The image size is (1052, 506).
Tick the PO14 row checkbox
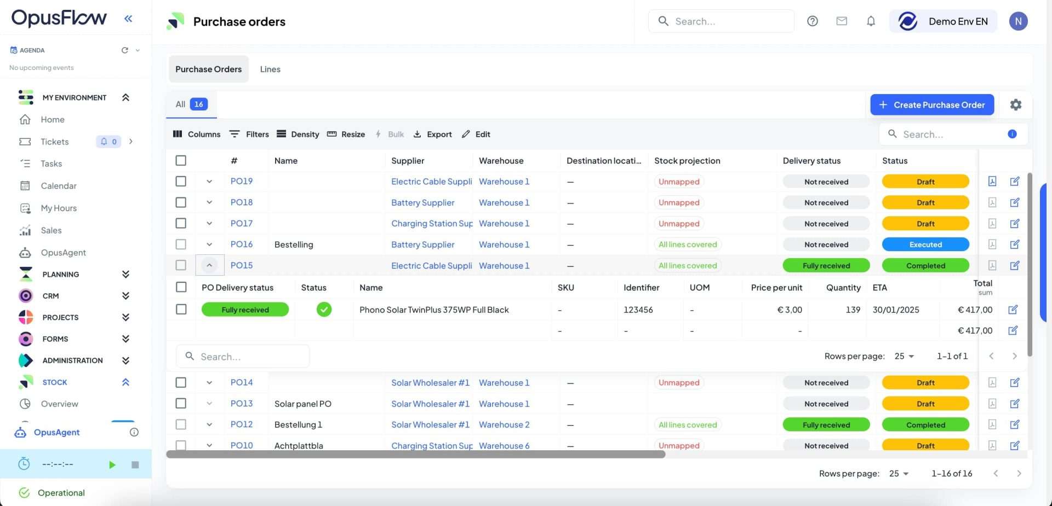pyautogui.click(x=181, y=382)
